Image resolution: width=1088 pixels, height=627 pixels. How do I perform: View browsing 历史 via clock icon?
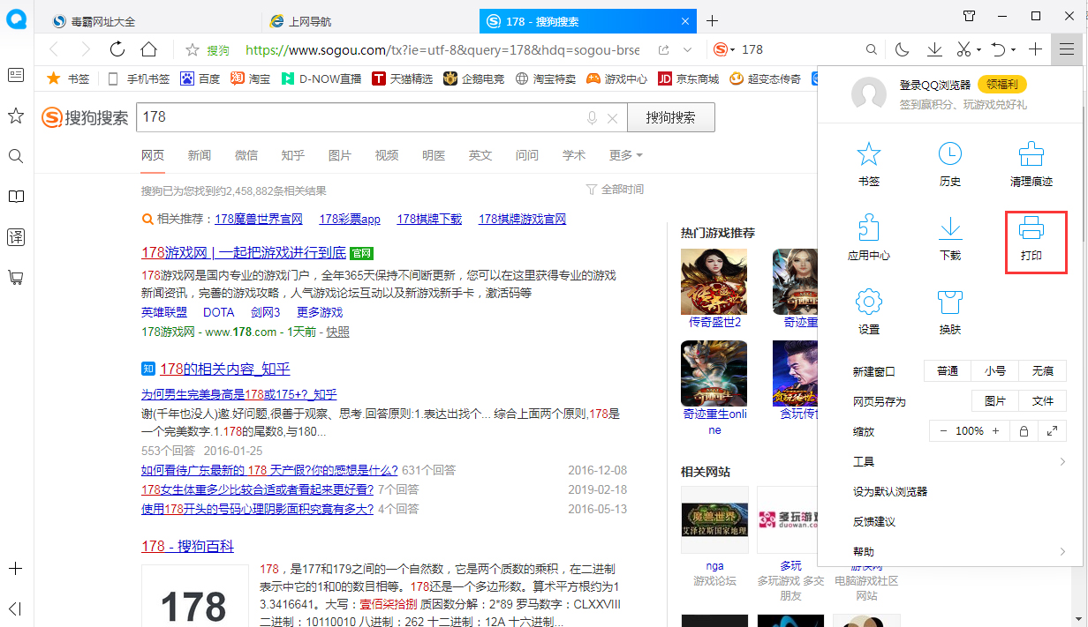(949, 163)
